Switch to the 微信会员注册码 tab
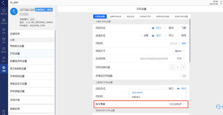The width and height of the screenshot is (223, 115). pyautogui.click(x=163, y=17)
